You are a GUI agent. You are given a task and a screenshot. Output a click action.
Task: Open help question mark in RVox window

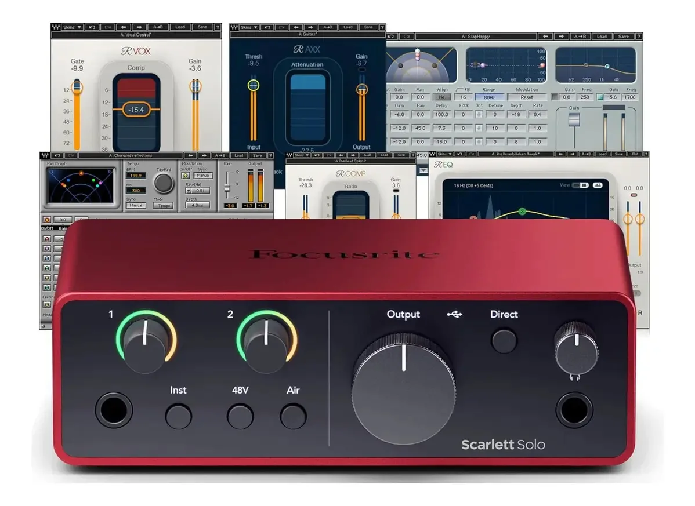(218, 27)
